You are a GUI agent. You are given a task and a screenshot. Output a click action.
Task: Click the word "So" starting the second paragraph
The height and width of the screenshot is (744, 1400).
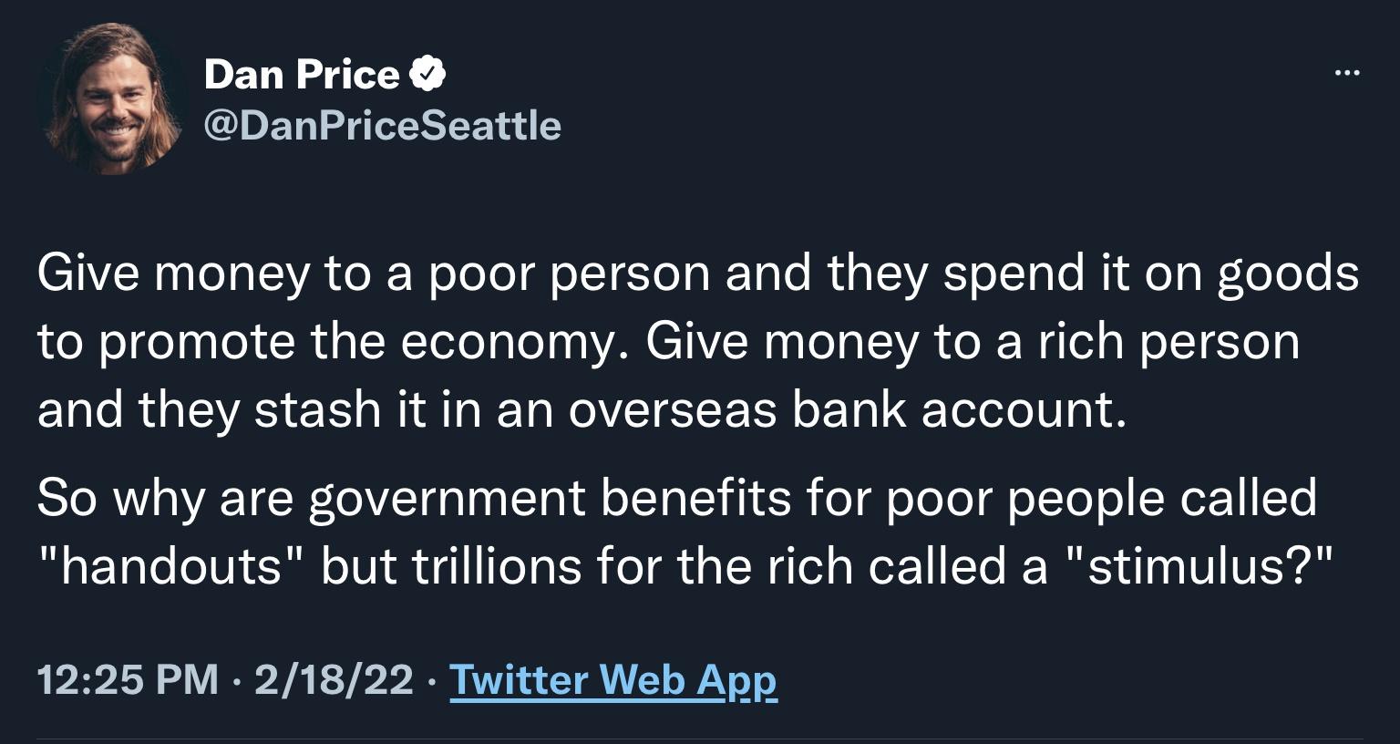(x=68, y=498)
